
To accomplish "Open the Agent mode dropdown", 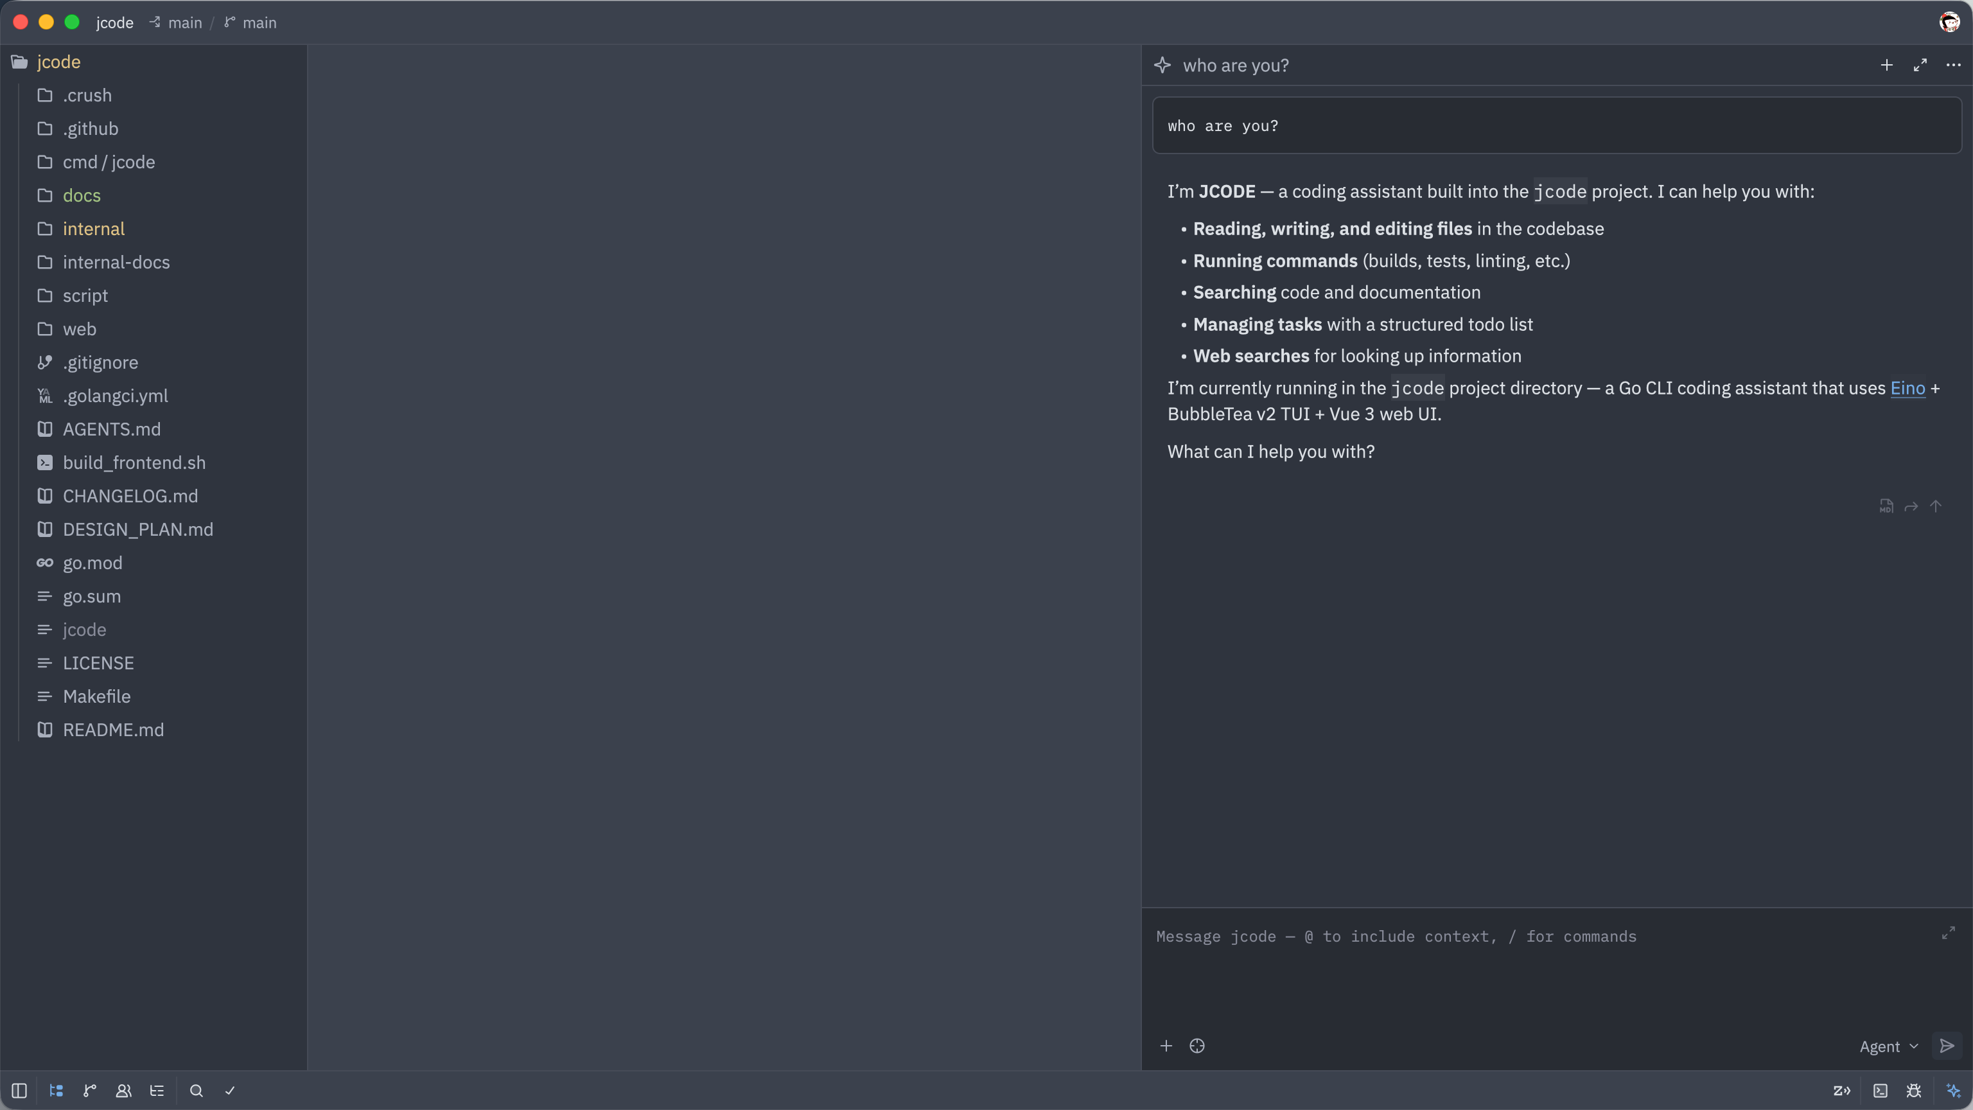I will click(x=1889, y=1046).
